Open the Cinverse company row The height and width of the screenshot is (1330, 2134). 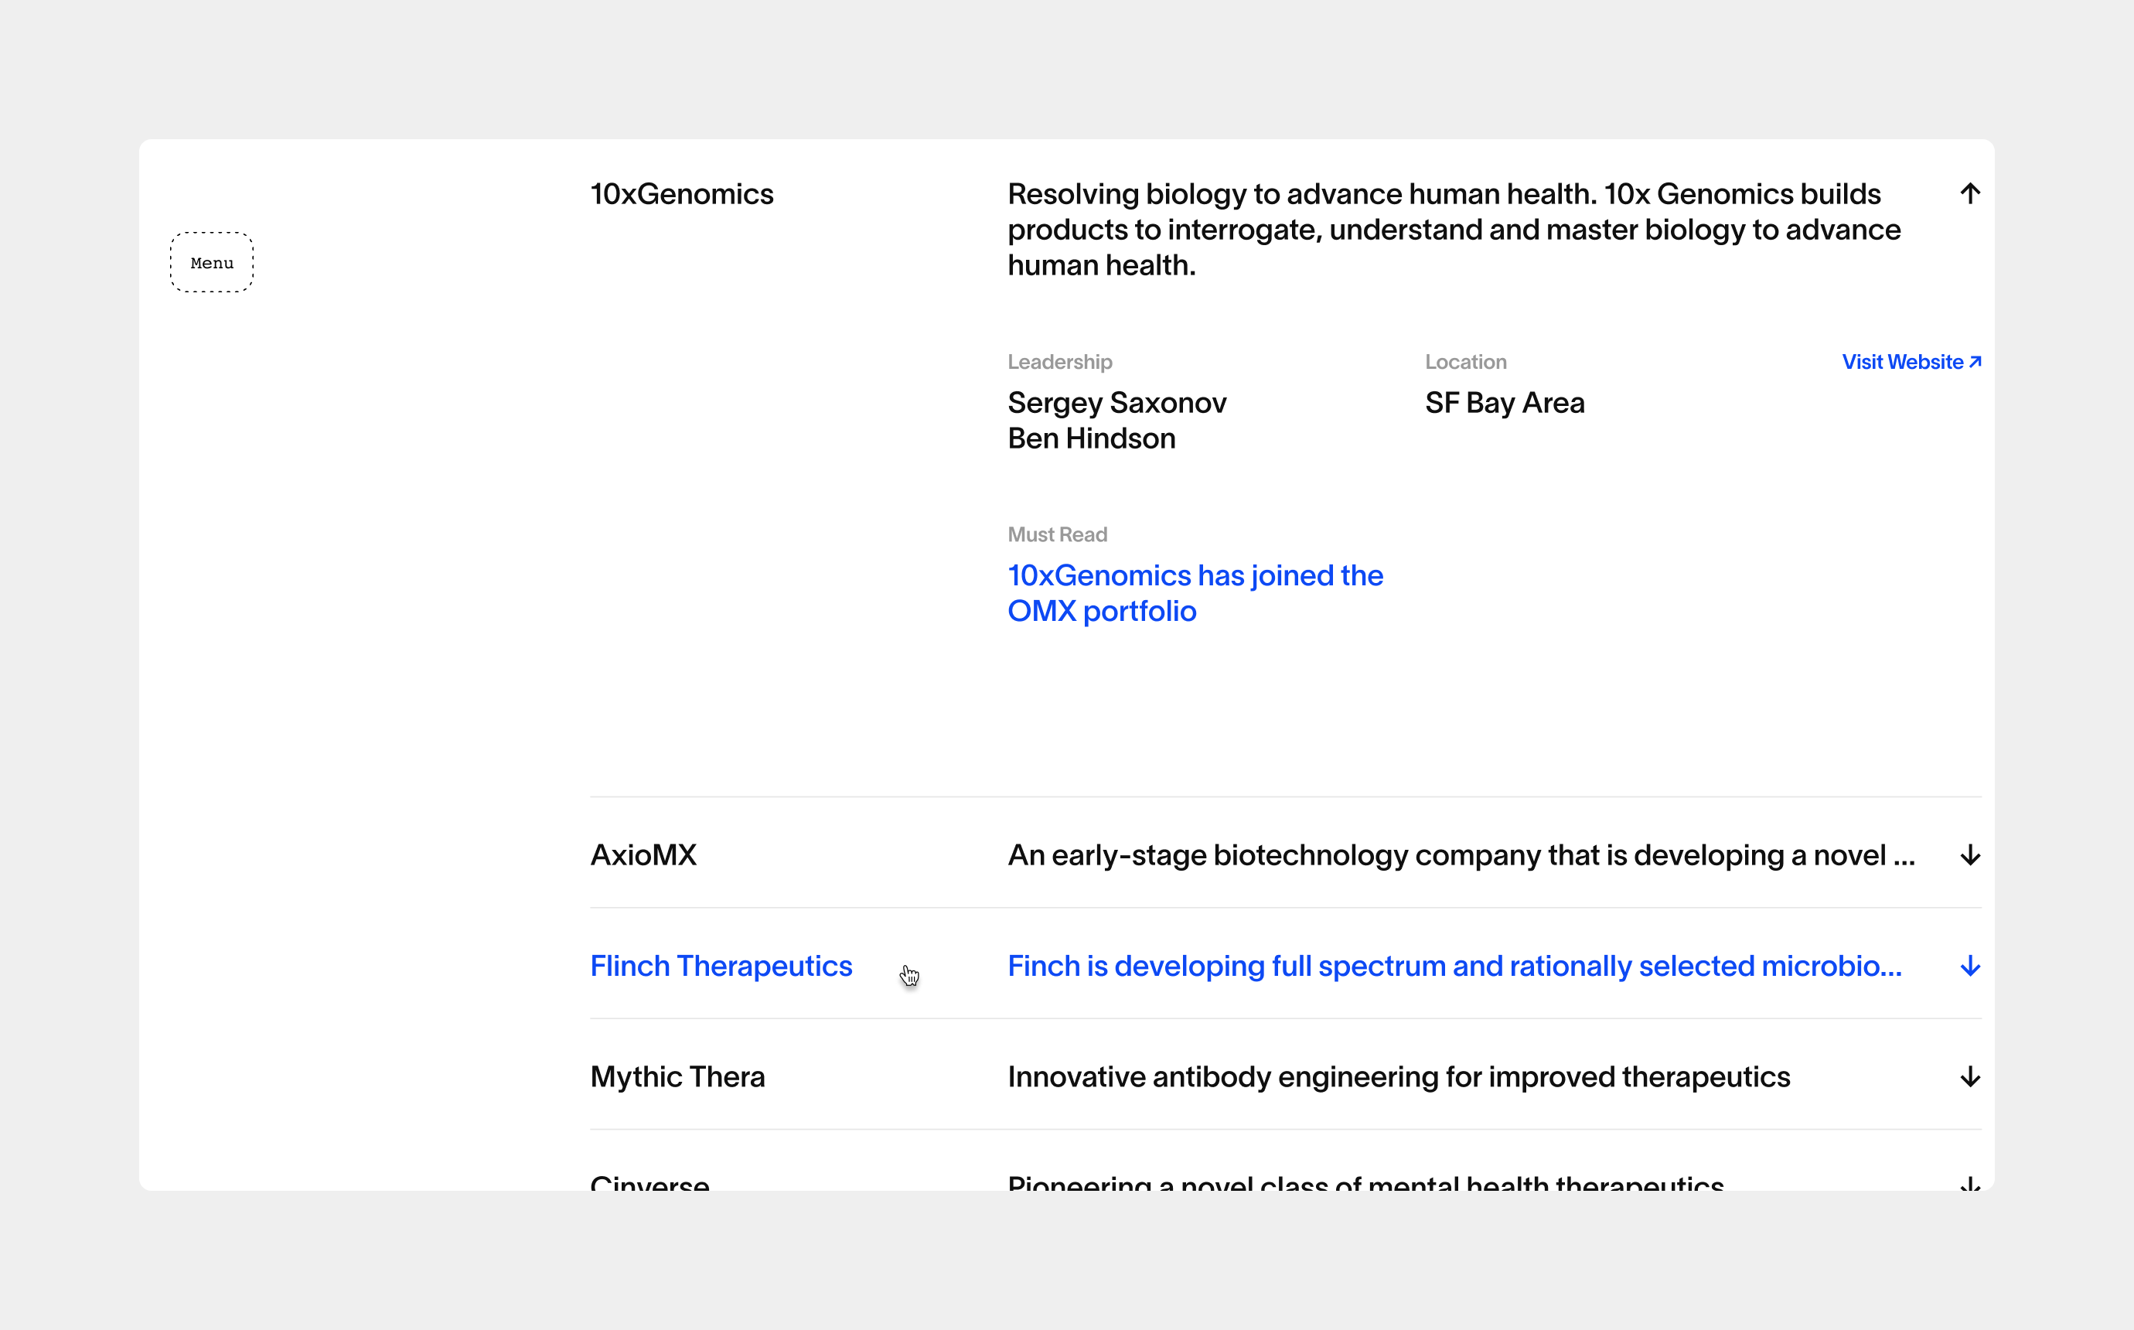(x=649, y=1182)
